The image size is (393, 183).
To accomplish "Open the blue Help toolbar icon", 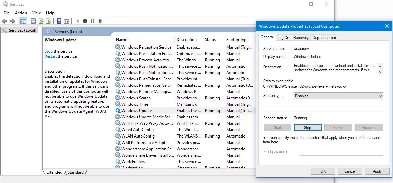I will click(59, 21).
